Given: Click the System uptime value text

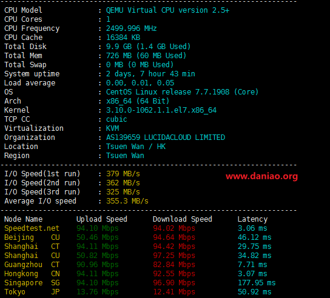Looking at the screenshot, I should (x=150, y=74).
